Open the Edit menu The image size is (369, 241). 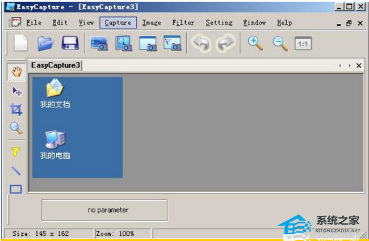60,23
